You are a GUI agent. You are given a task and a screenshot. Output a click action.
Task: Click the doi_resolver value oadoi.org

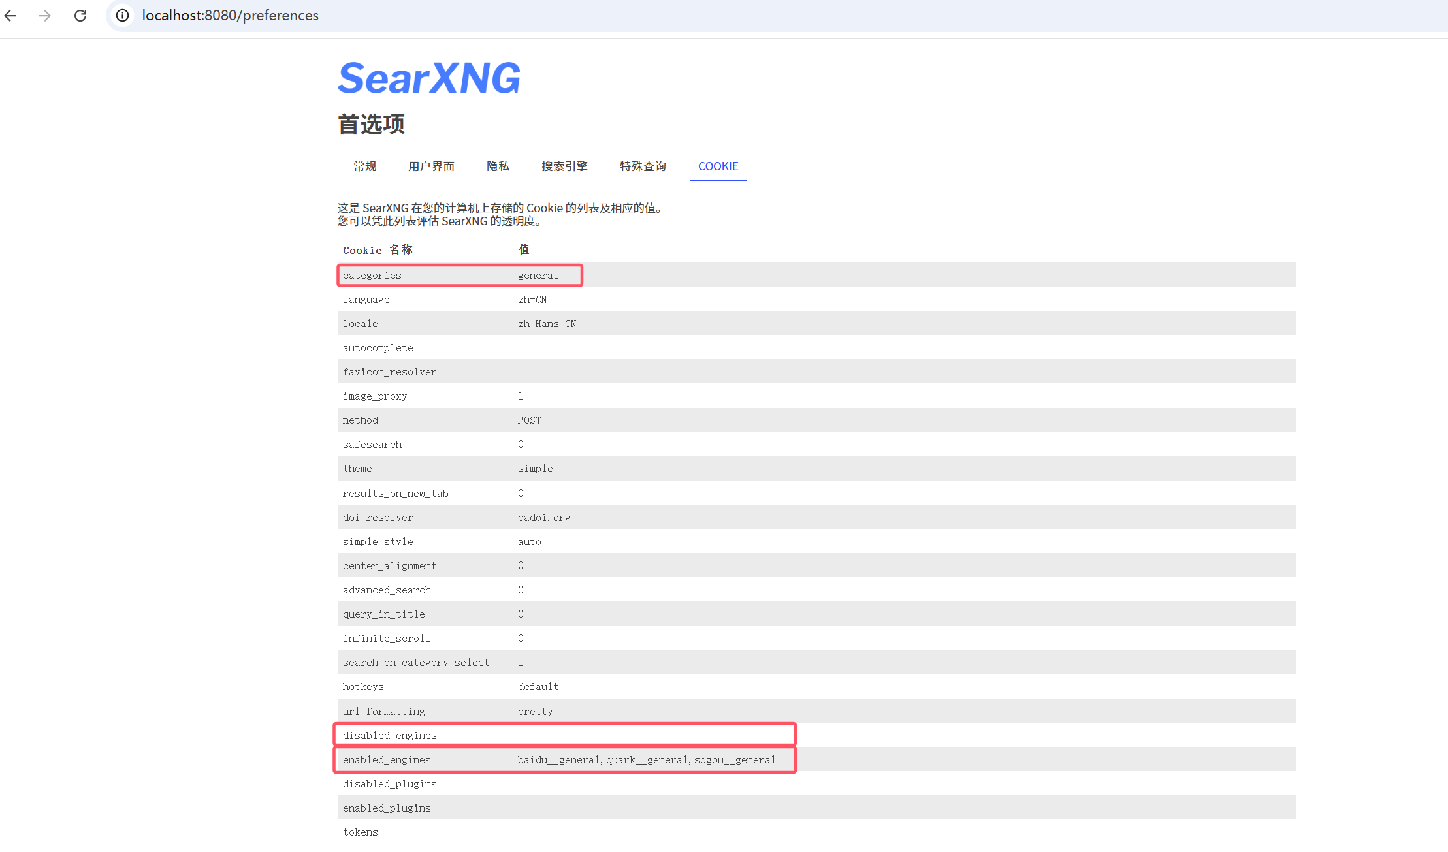[x=544, y=517]
